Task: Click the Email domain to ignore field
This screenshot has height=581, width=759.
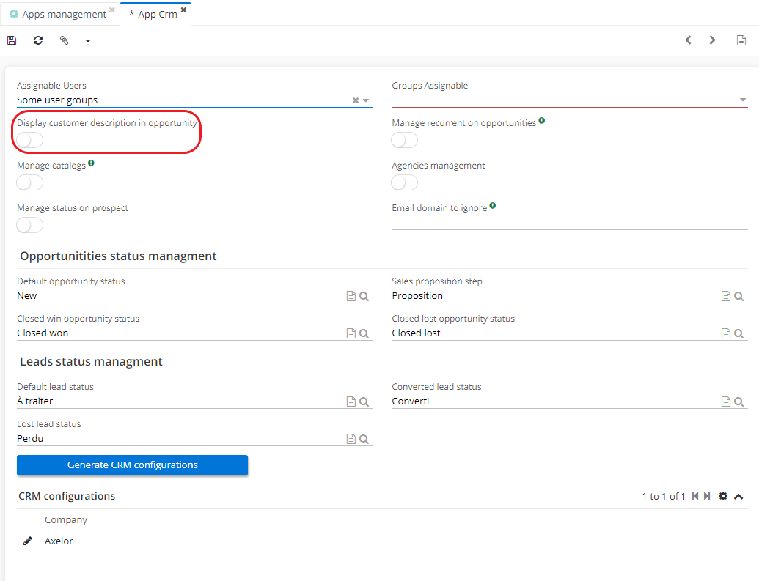Action: 569,222
